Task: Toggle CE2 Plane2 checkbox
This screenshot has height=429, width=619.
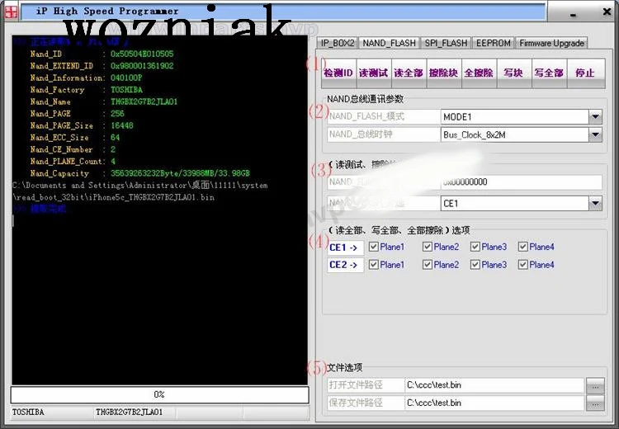Action: coord(428,265)
